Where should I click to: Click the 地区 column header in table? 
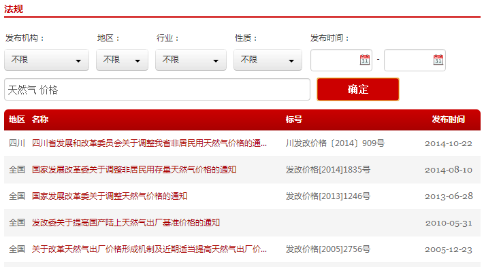pos(16,120)
